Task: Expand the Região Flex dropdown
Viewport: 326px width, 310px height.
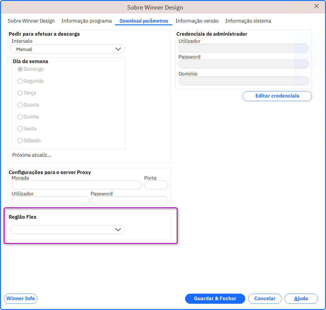Action: coord(67,230)
